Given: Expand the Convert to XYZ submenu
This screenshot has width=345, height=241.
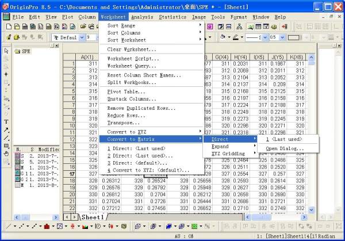Looking at the screenshot, I should (x=152, y=132).
